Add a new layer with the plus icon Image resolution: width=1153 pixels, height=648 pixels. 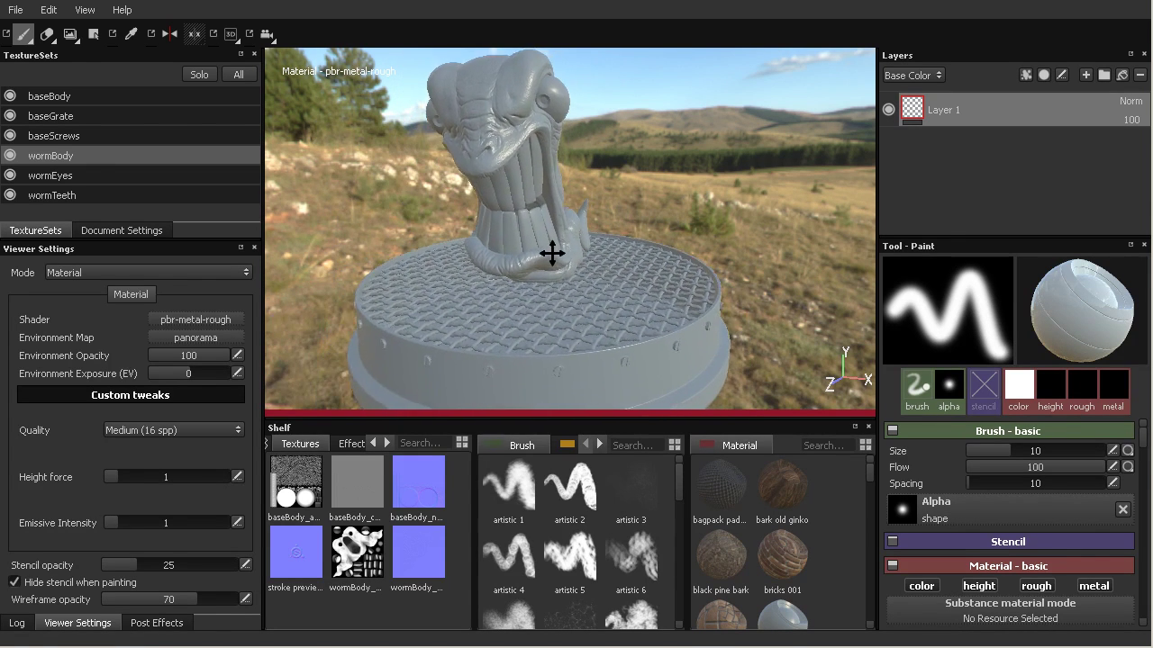1085,76
